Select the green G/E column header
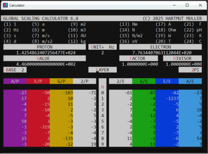This screenshot has height=154, width=208. 144,81
